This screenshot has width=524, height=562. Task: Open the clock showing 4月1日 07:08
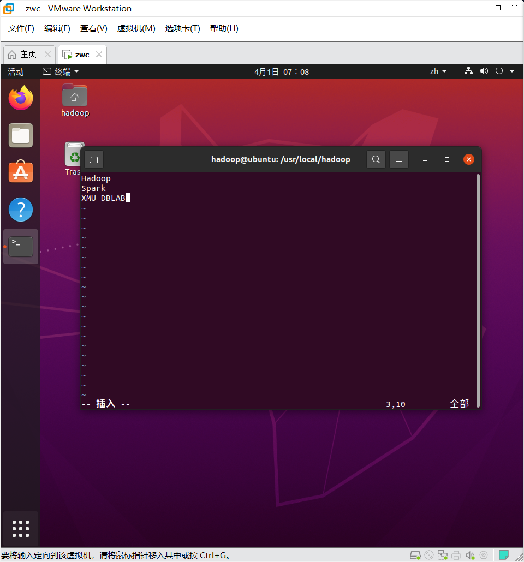pos(282,71)
